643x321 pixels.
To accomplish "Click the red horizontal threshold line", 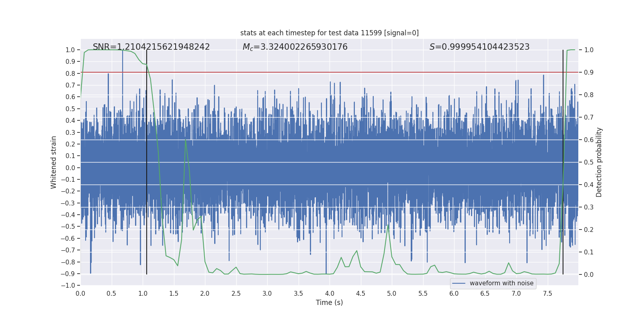I will pos(321,73).
